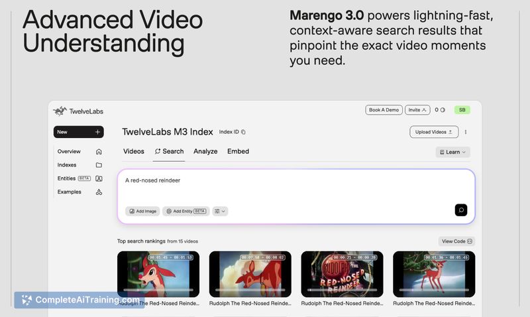Viewport: 530px width, 317px height.
Task: Open the Rudolph title card thumbnail
Action: tap(342, 274)
